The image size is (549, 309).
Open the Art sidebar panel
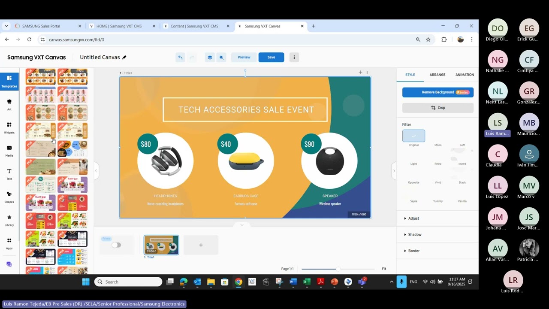click(x=9, y=104)
